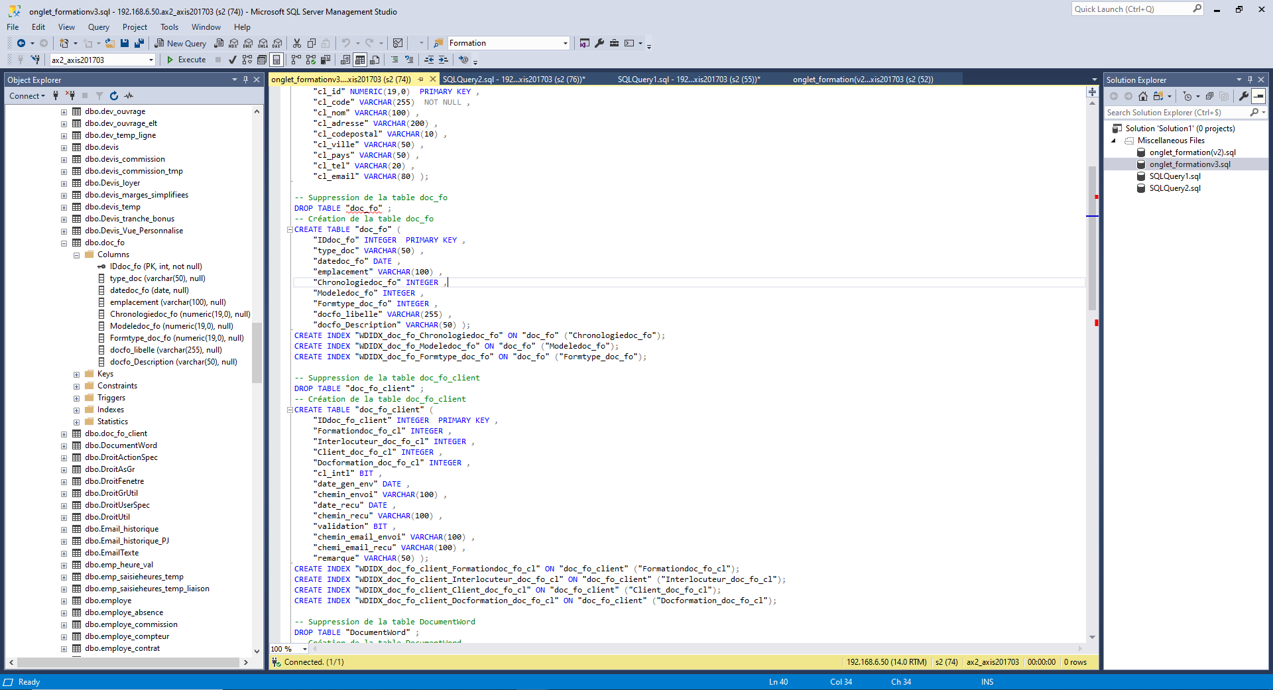Open the ax2_axis201703 database dropdown

(x=151, y=60)
